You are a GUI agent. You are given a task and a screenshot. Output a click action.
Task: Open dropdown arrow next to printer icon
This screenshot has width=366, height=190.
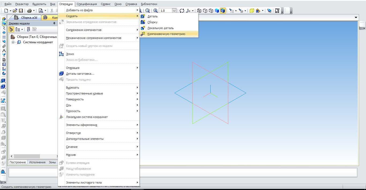click(x=34, y=11)
